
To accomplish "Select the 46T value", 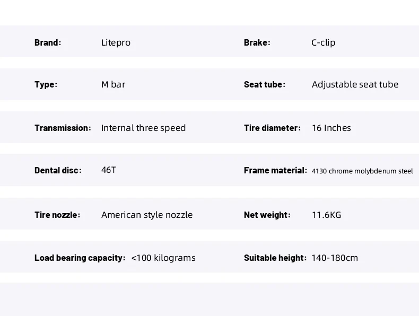I will click(x=108, y=170).
